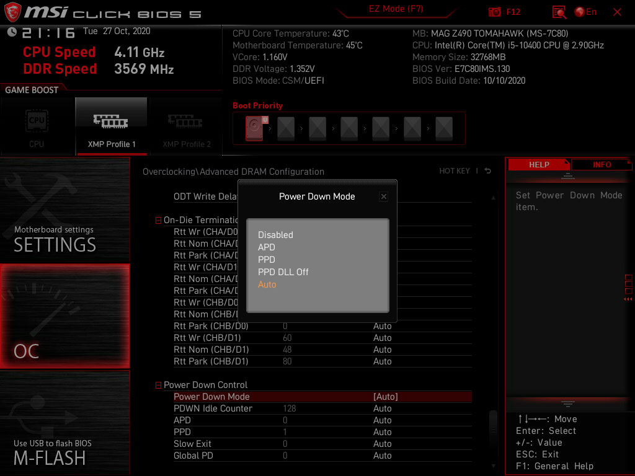The image size is (635, 476).
Task: Collapse the On-Die Termination group
Action: pos(158,220)
